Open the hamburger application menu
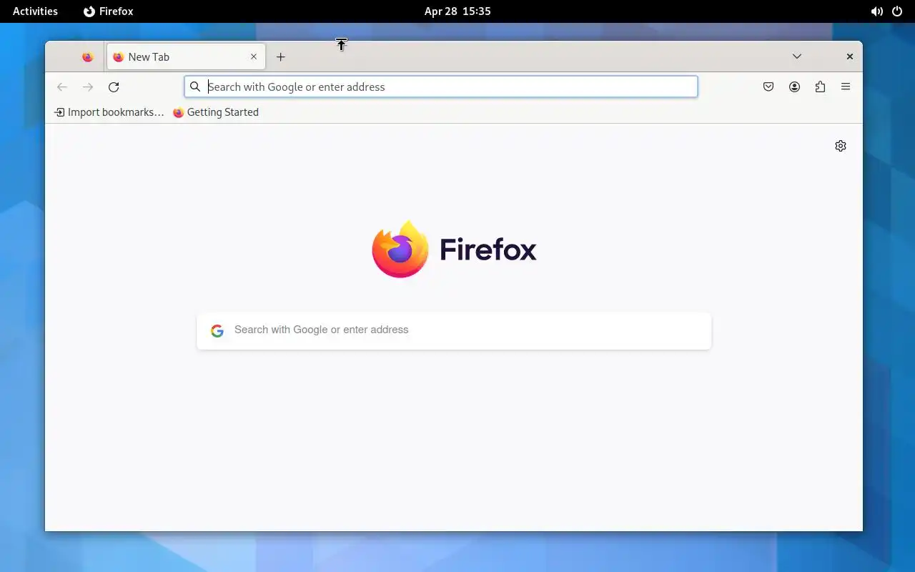 pyautogui.click(x=846, y=87)
